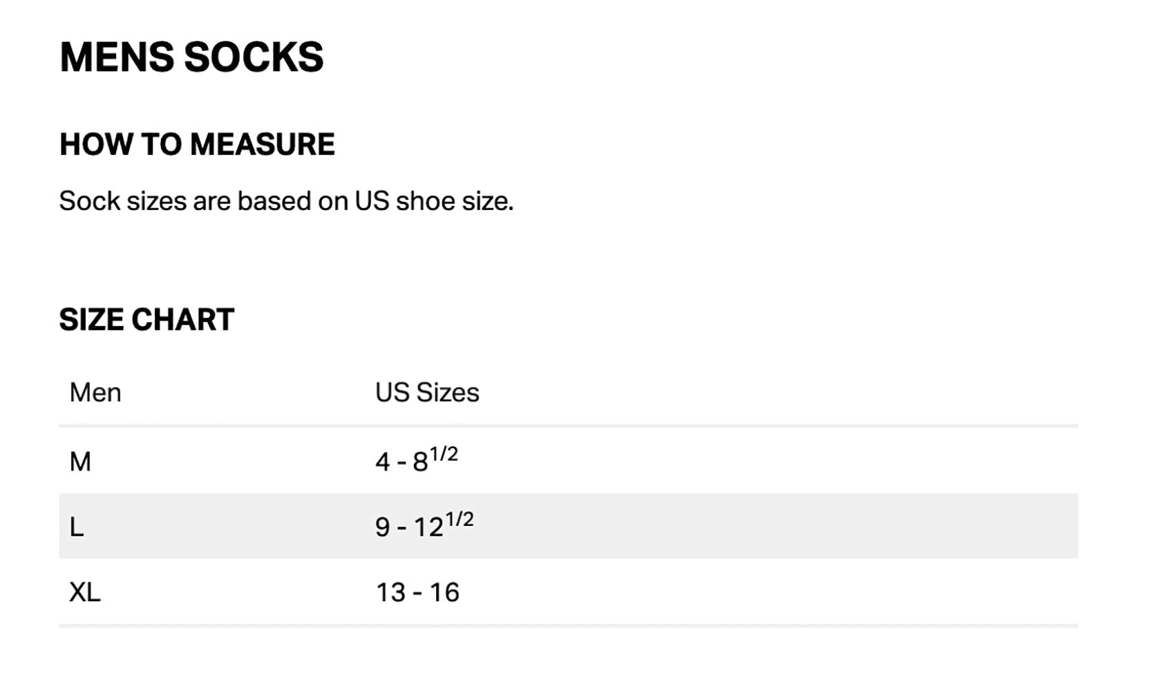This screenshot has width=1170, height=691.
Task: Click the divider line below the XL row
Action: [568, 625]
